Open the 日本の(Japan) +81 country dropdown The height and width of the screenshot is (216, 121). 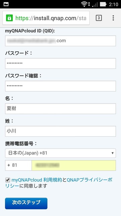tap(61, 153)
